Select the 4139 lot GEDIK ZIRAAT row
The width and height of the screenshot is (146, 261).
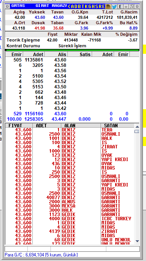[70, 231]
